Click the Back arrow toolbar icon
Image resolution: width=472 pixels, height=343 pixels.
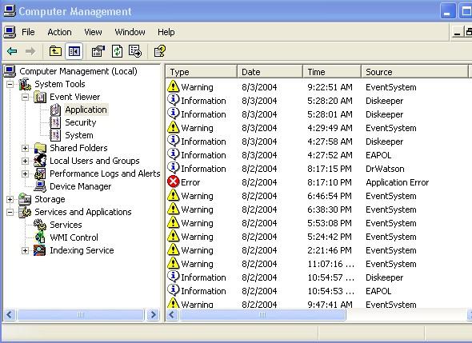12,51
